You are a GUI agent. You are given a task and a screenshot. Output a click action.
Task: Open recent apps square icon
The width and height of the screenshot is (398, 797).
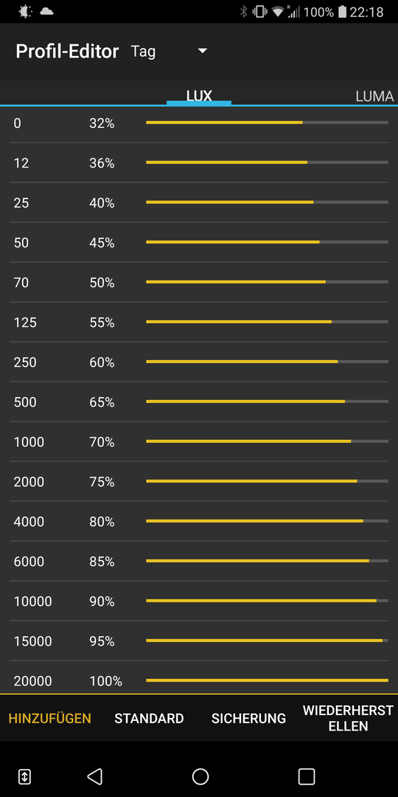[x=306, y=776]
